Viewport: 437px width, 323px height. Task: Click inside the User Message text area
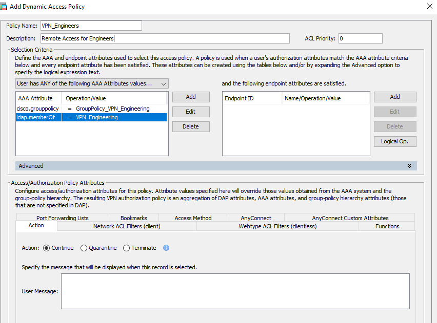click(235, 291)
